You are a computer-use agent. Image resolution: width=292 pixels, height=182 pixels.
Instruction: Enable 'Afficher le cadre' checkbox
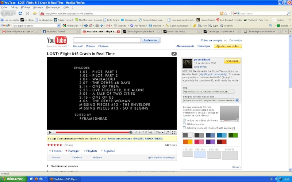(184, 124)
